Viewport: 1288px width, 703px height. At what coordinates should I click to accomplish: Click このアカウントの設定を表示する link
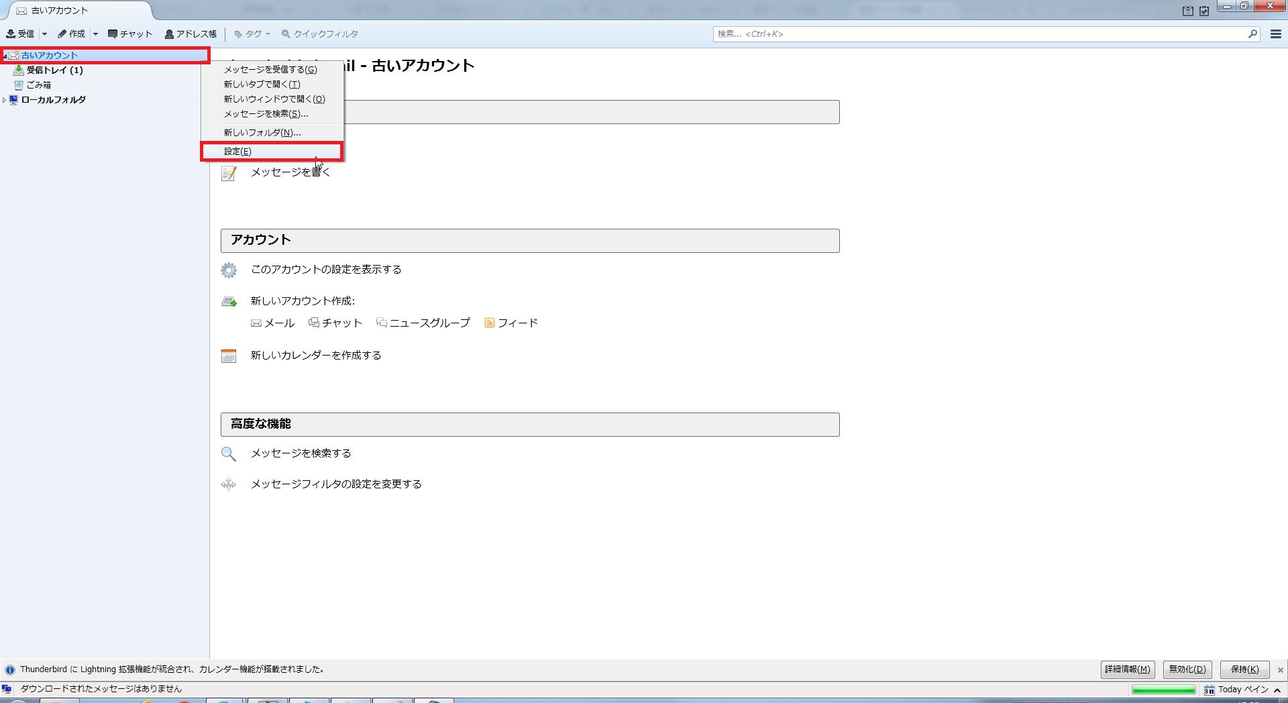[x=326, y=269]
